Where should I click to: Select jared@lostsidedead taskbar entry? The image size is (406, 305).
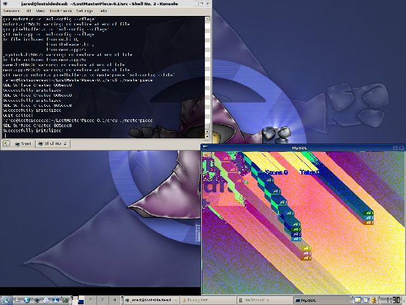point(151,300)
